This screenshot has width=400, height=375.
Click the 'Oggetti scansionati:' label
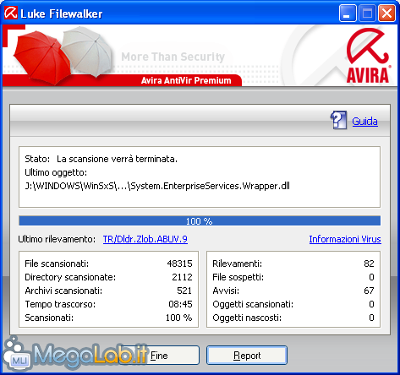(253, 304)
